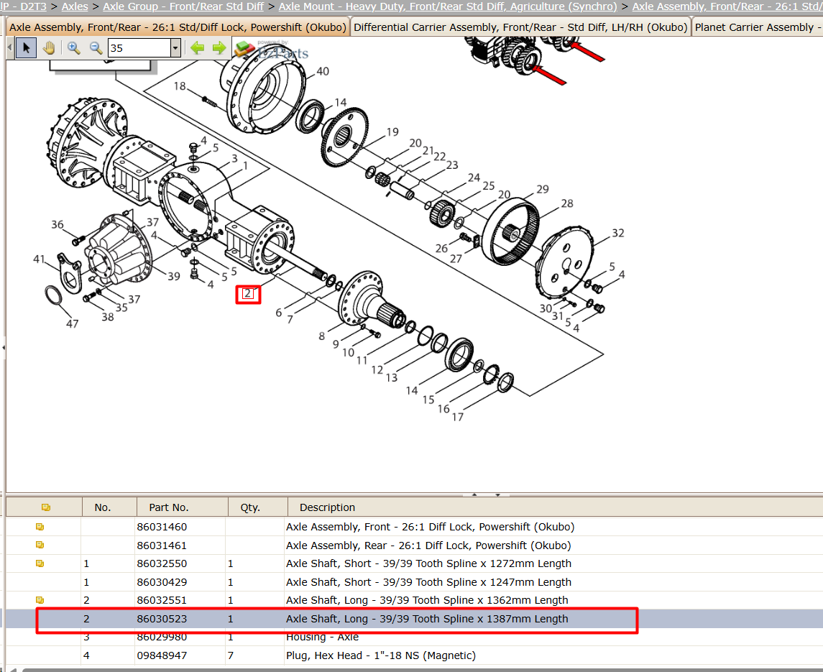The width and height of the screenshot is (823, 672).
Task: Go back with the green left arrow
Action: 198,48
